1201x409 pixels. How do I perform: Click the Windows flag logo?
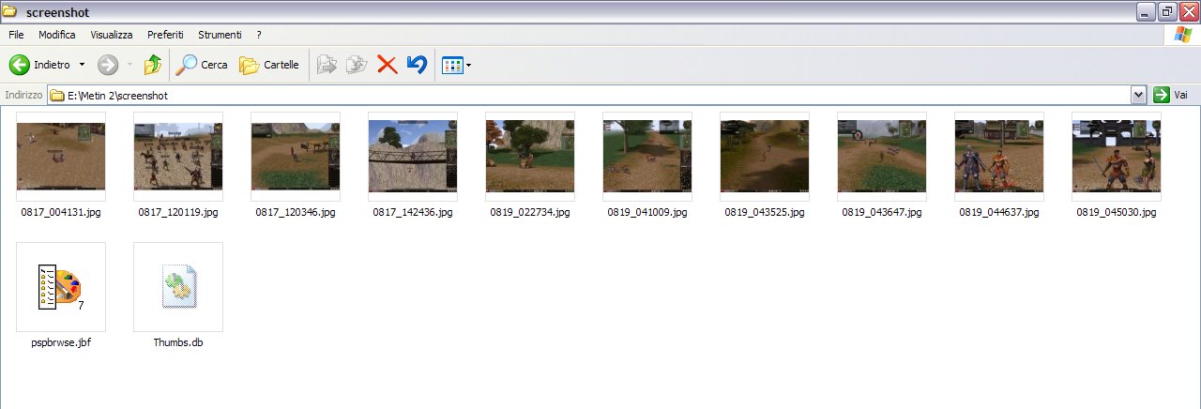point(1182,35)
